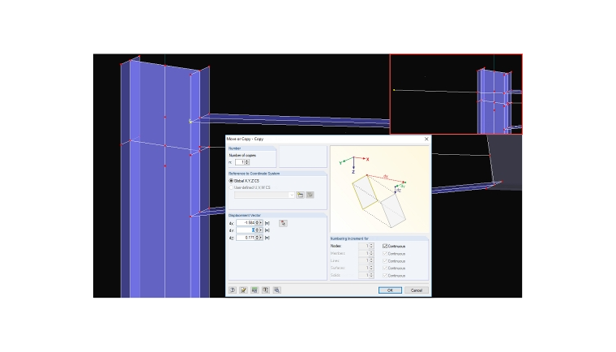Click the OK button

[390, 290]
